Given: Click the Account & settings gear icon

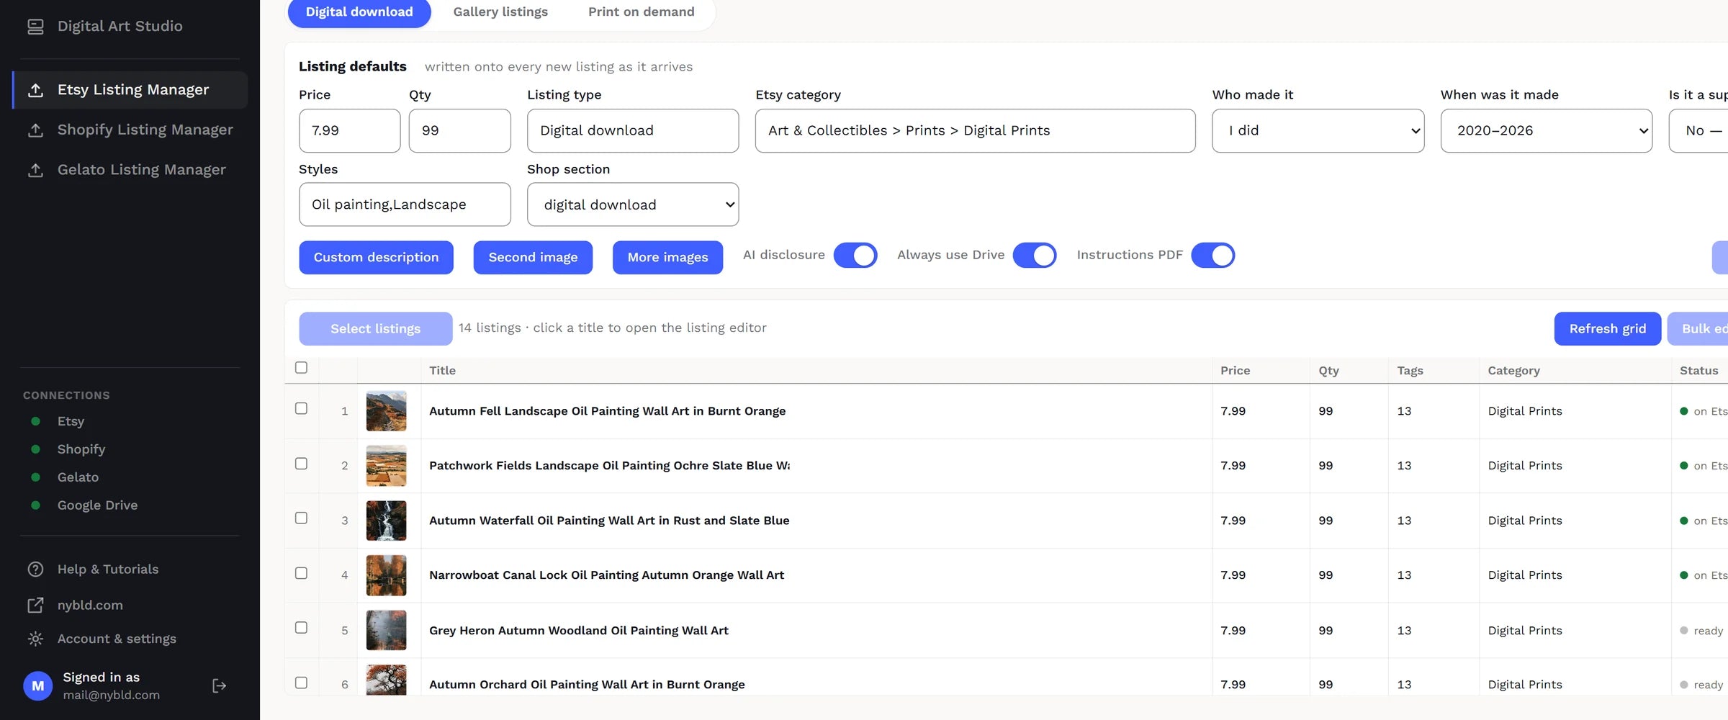Looking at the screenshot, I should [x=35, y=639].
